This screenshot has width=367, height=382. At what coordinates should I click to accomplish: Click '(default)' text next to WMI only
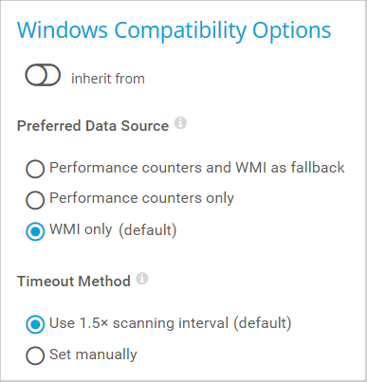tap(148, 230)
